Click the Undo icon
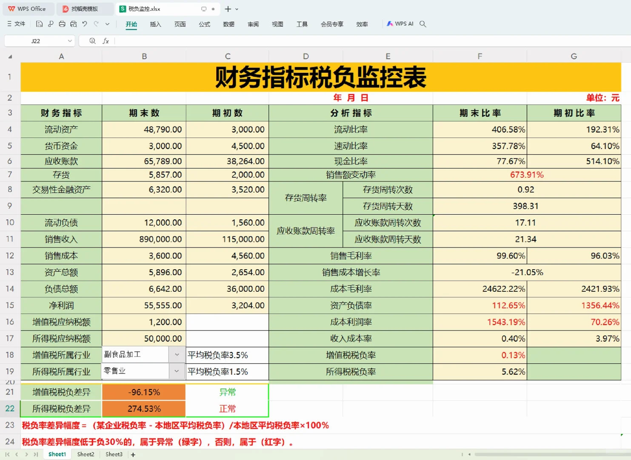Viewport: 631px width, 460px height. (x=85, y=24)
